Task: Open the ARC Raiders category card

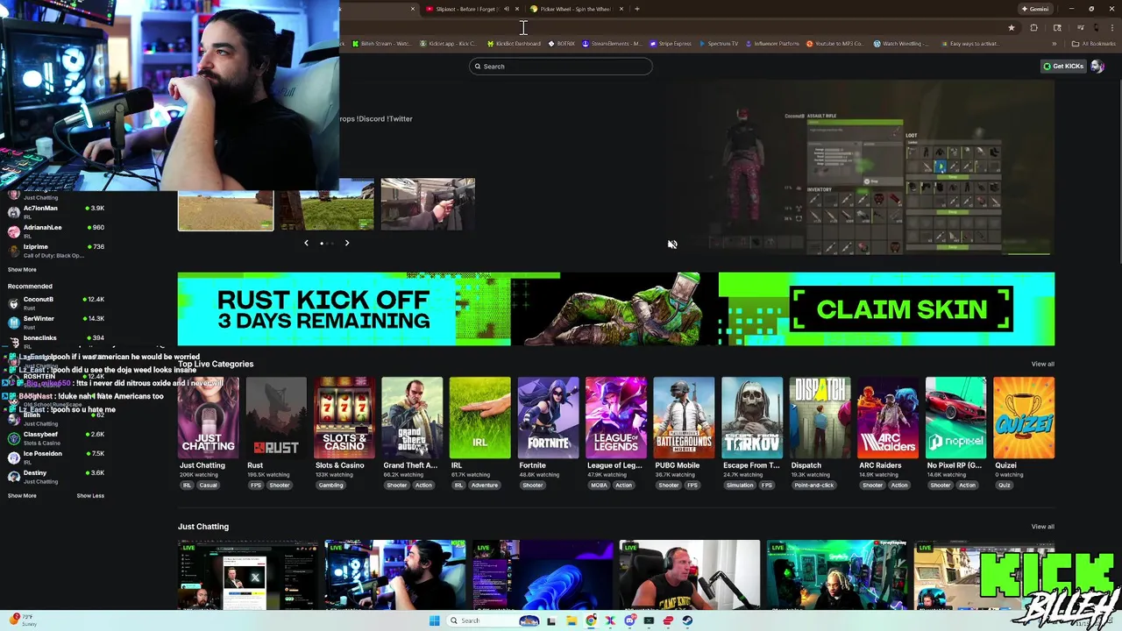Action: 888,418
